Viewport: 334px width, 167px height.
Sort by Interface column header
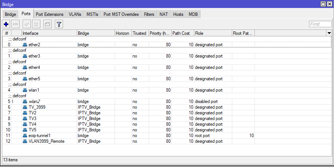pyautogui.click(x=49, y=33)
